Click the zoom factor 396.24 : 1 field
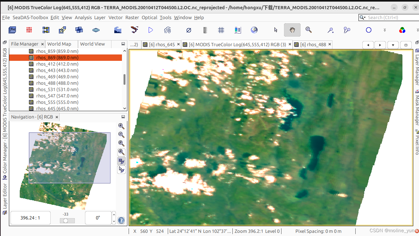 tap(30, 218)
